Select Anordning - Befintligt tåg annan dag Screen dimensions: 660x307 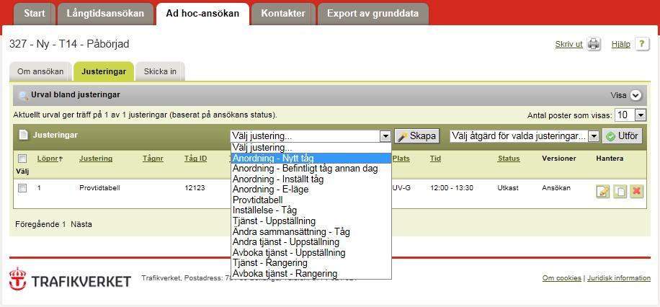click(x=311, y=169)
